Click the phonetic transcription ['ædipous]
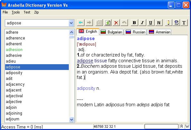191x130 pixels. 86,44
